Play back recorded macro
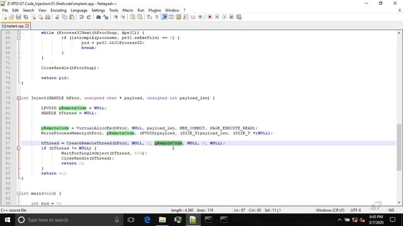 click(224, 17)
